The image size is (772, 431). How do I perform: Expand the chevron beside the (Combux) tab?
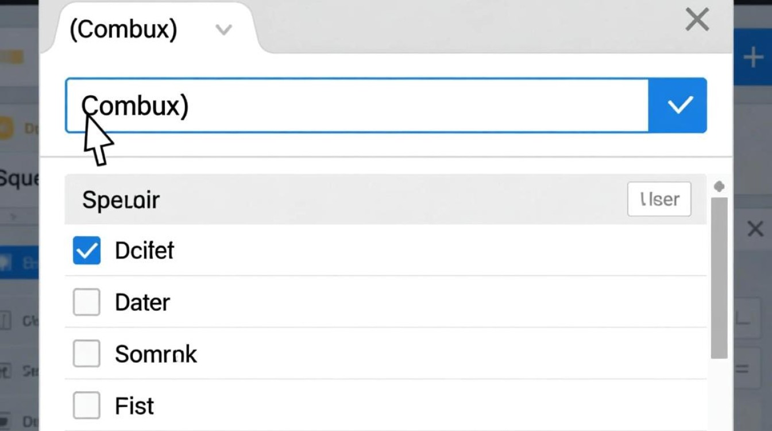223,29
